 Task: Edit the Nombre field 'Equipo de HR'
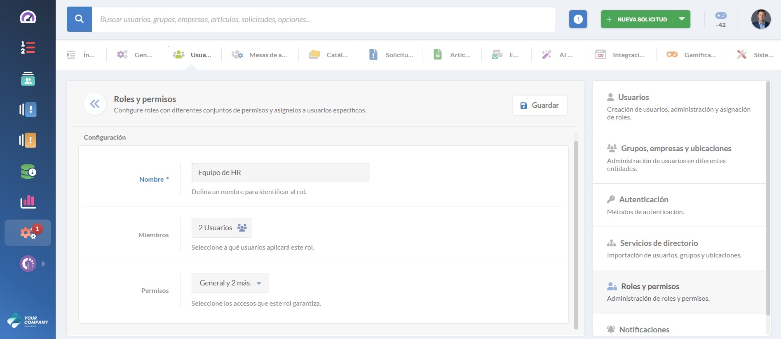click(280, 172)
